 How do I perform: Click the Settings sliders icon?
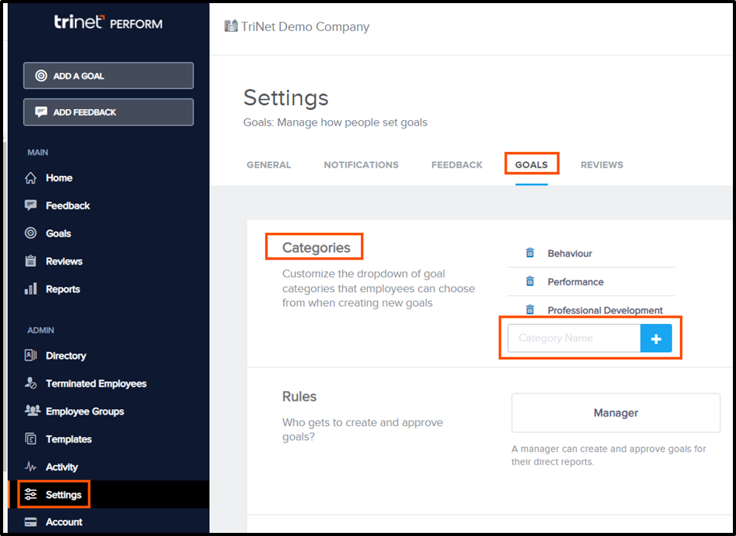click(30, 494)
